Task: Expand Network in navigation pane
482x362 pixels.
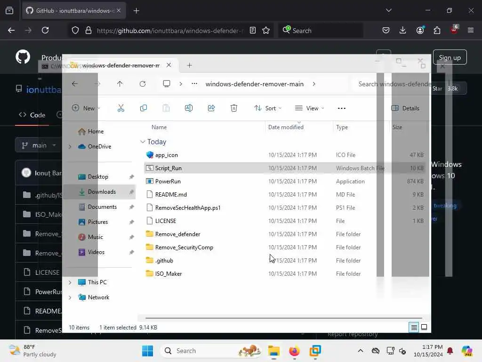Action: (70, 297)
